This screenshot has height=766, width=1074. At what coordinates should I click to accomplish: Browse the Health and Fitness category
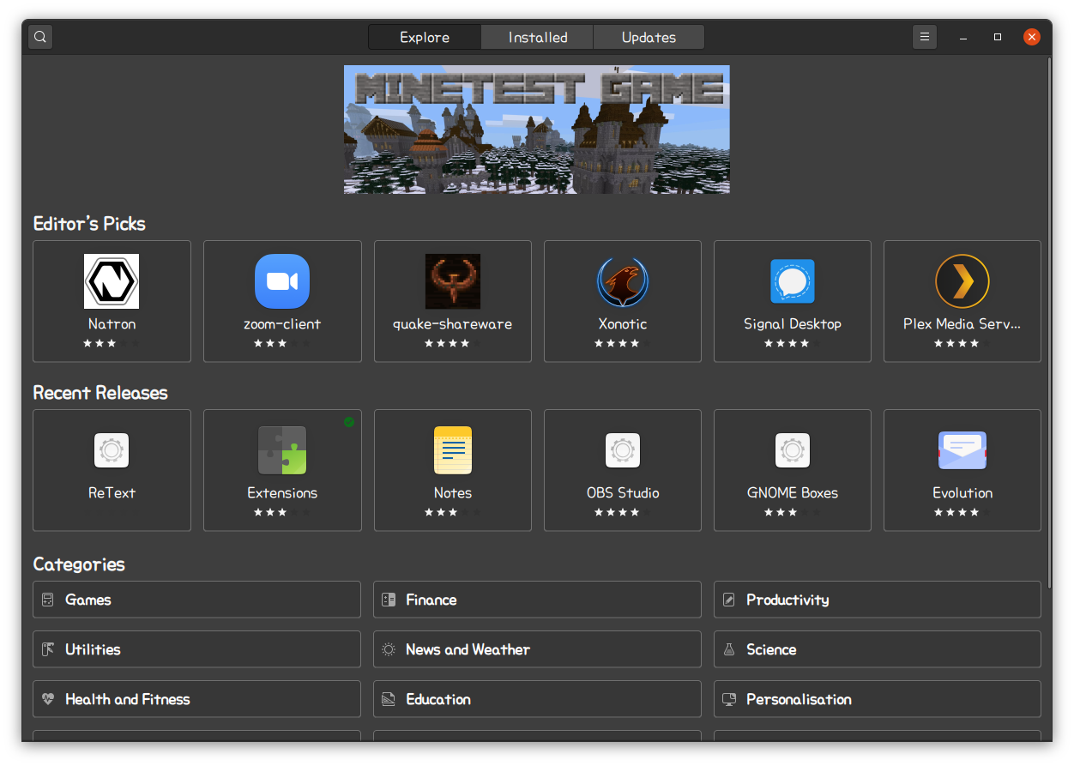point(196,699)
